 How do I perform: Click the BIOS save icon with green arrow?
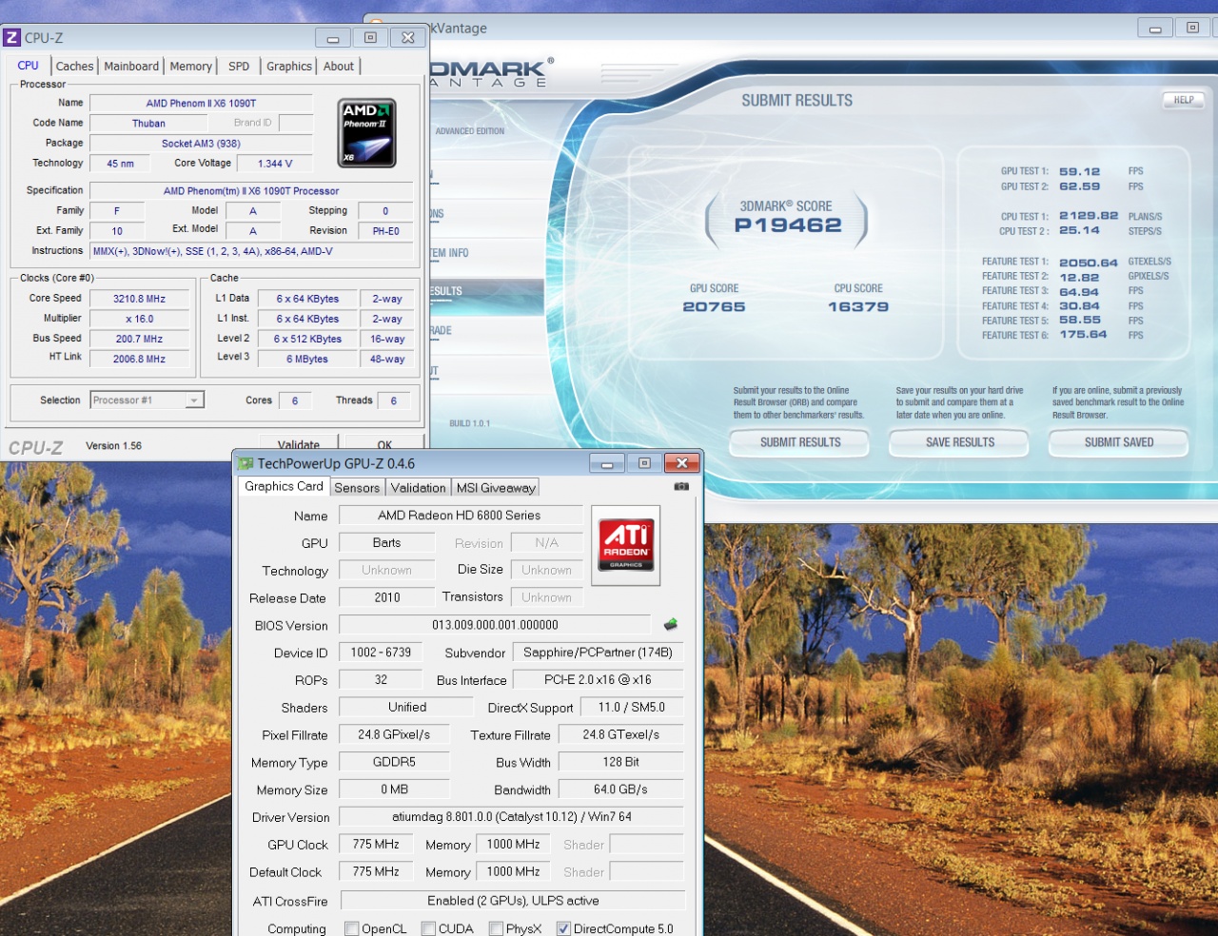[670, 625]
